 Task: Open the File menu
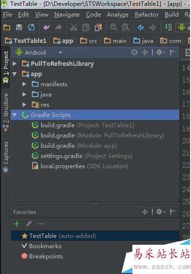(x=7, y=15)
